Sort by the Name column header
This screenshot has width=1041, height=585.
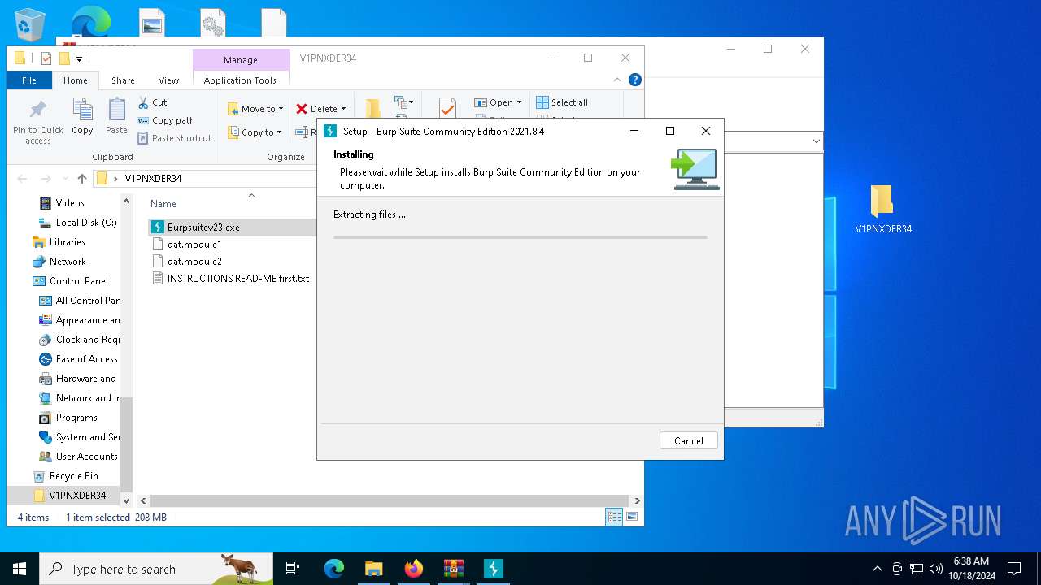pos(163,204)
